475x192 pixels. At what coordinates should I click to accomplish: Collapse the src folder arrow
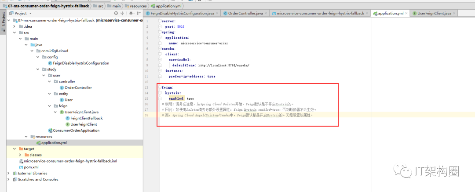[x=14, y=33]
